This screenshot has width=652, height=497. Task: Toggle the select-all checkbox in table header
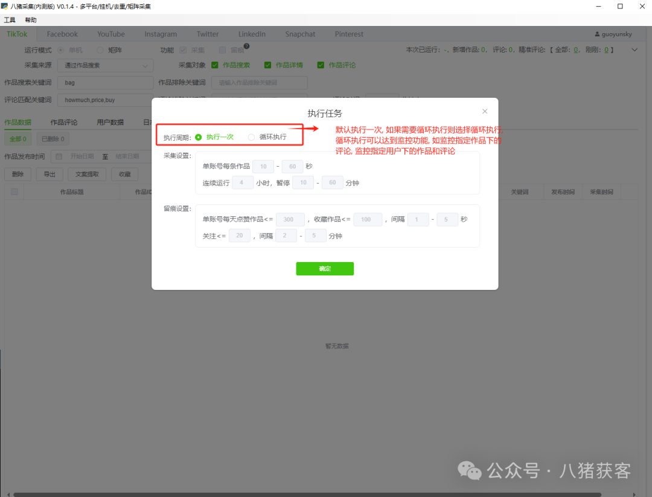pyautogui.click(x=14, y=191)
